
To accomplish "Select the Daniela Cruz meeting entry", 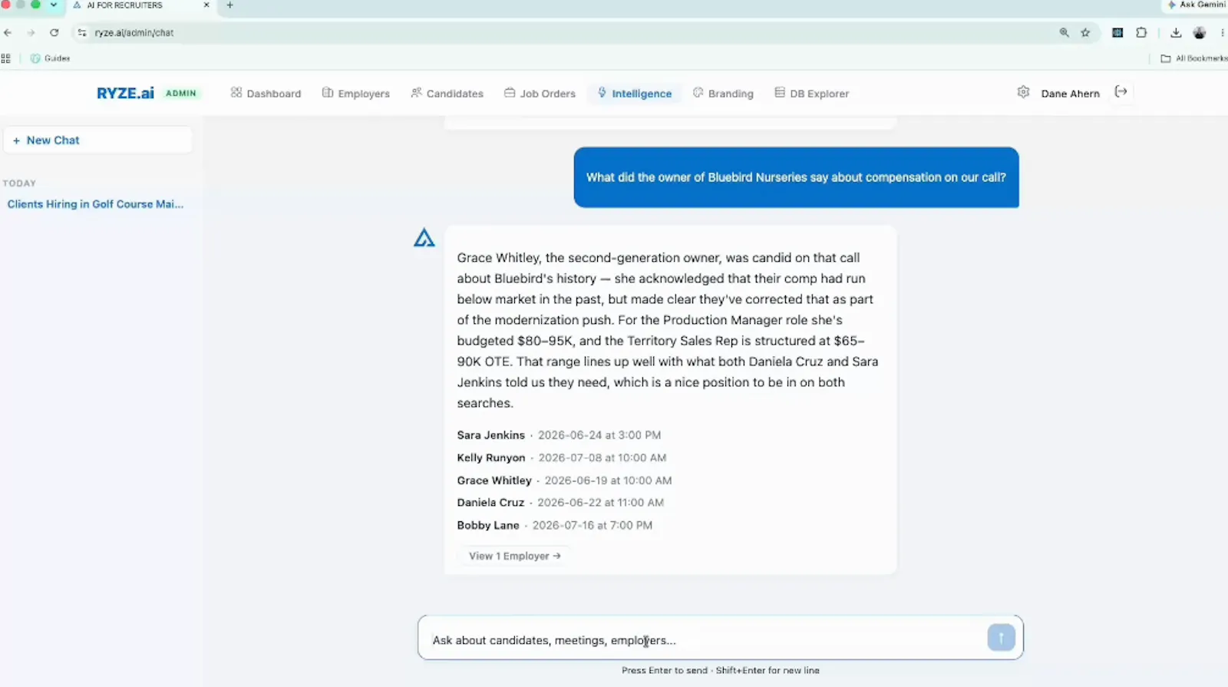I will click(x=560, y=503).
